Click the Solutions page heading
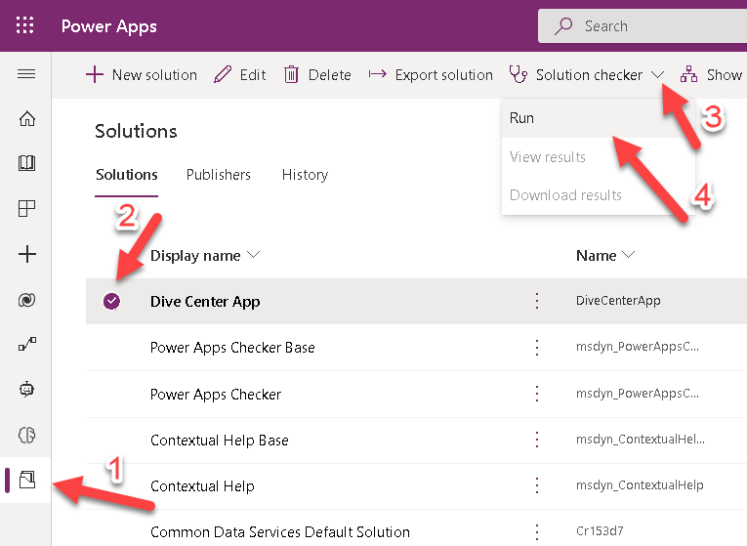Image resolution: width=747 pixels, height=546 pixels. 136,131
